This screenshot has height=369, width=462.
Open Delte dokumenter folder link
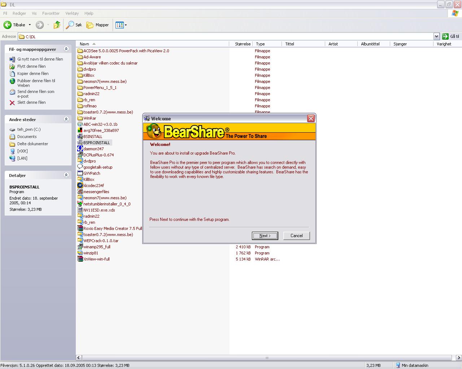coord(32,144)
